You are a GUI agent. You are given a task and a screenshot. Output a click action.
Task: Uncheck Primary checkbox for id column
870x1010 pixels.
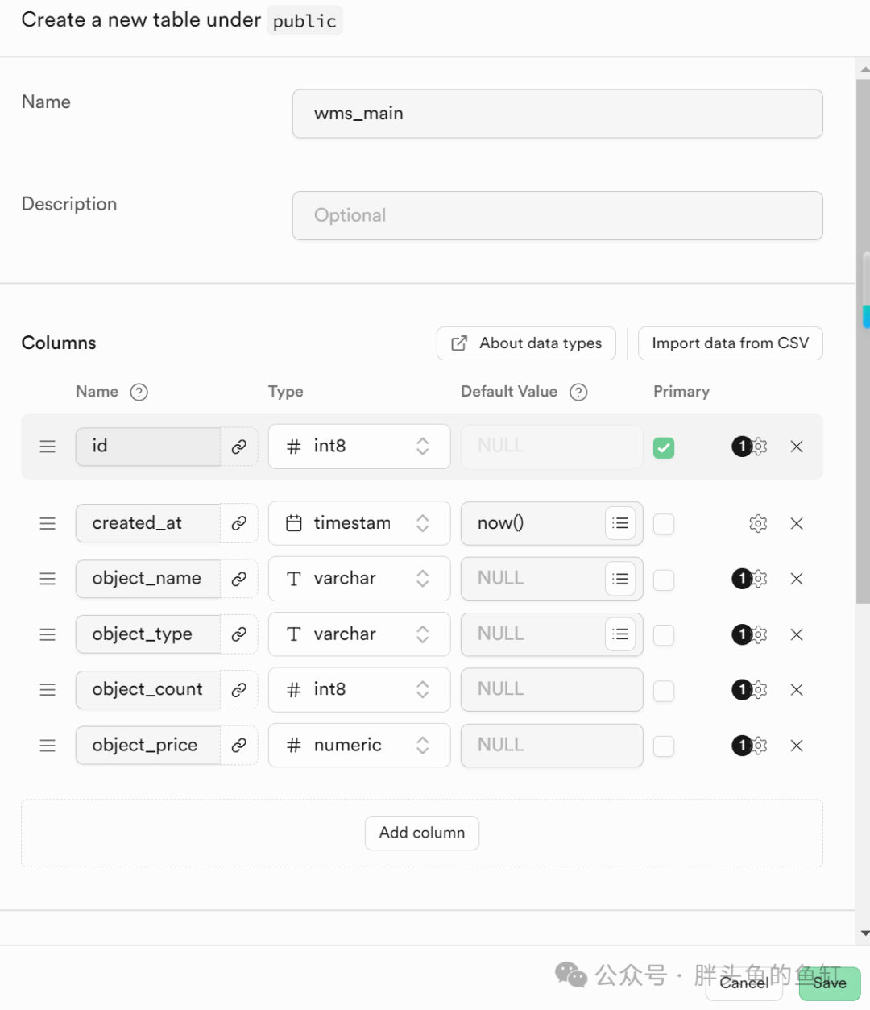pyautogui.click(x=664, y=447)
